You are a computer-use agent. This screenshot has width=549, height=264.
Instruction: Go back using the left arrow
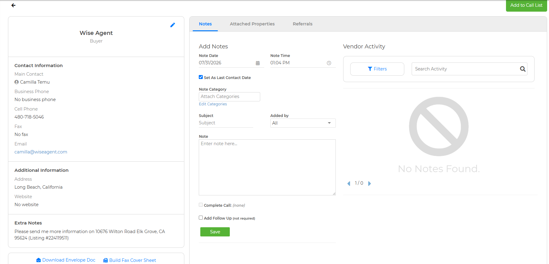tap(14, 5)
